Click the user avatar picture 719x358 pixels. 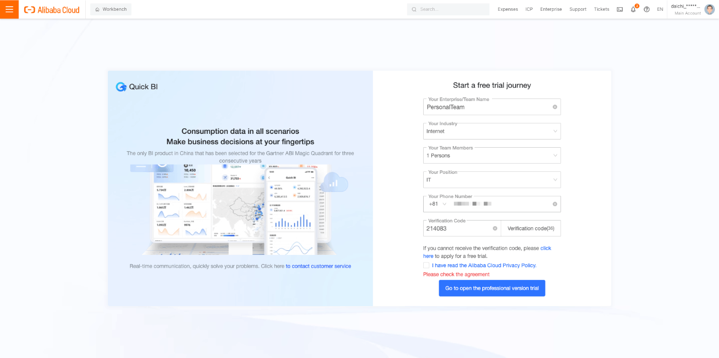tap(709, 9)
